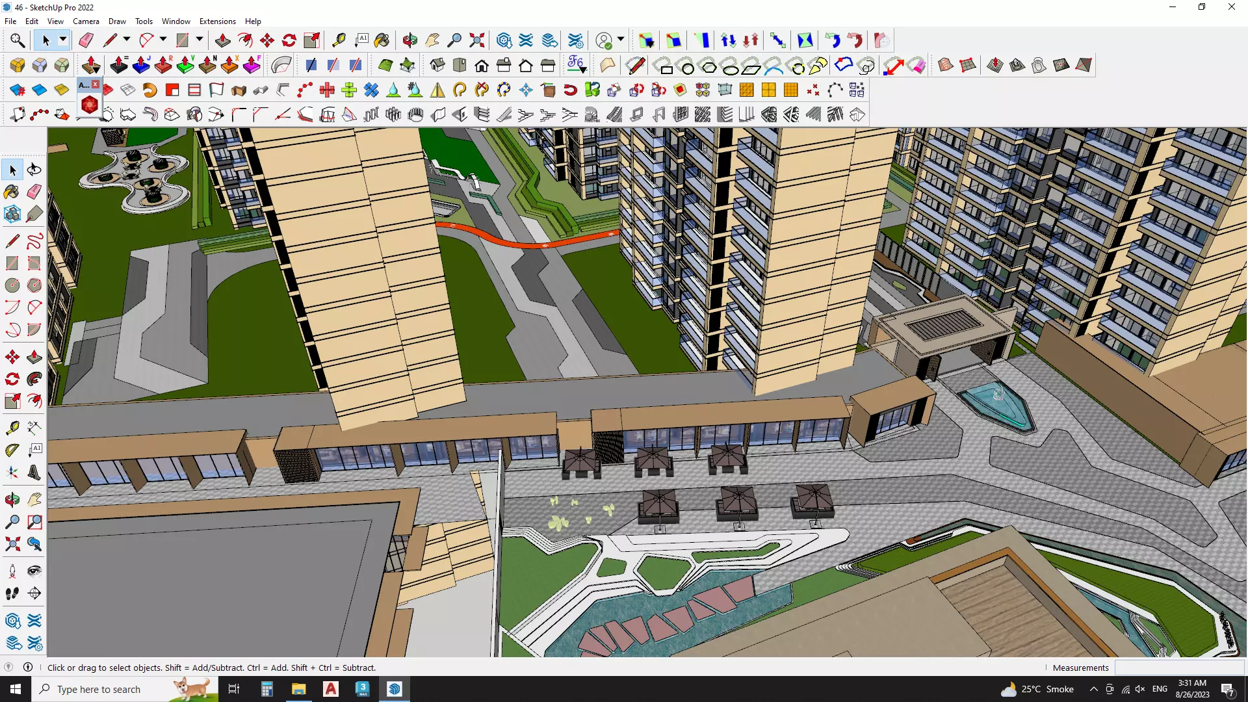1248x702 pixels.
Task: Click the sandbox From Scratch grid icon
Action: [968, 65]
